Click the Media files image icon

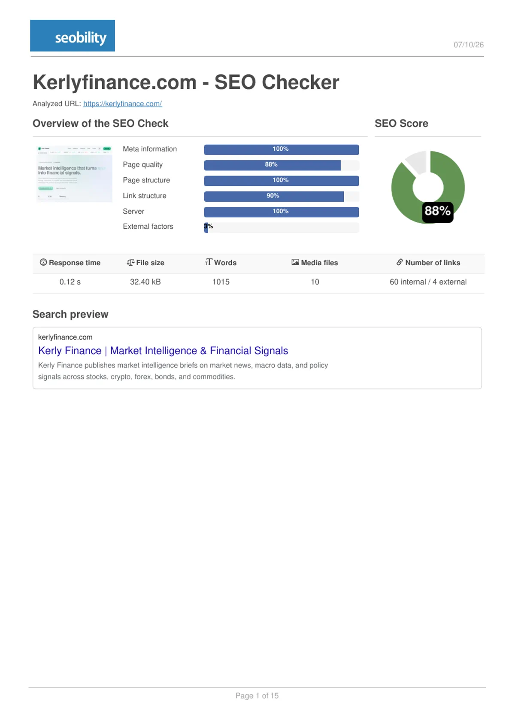[295, 262]
